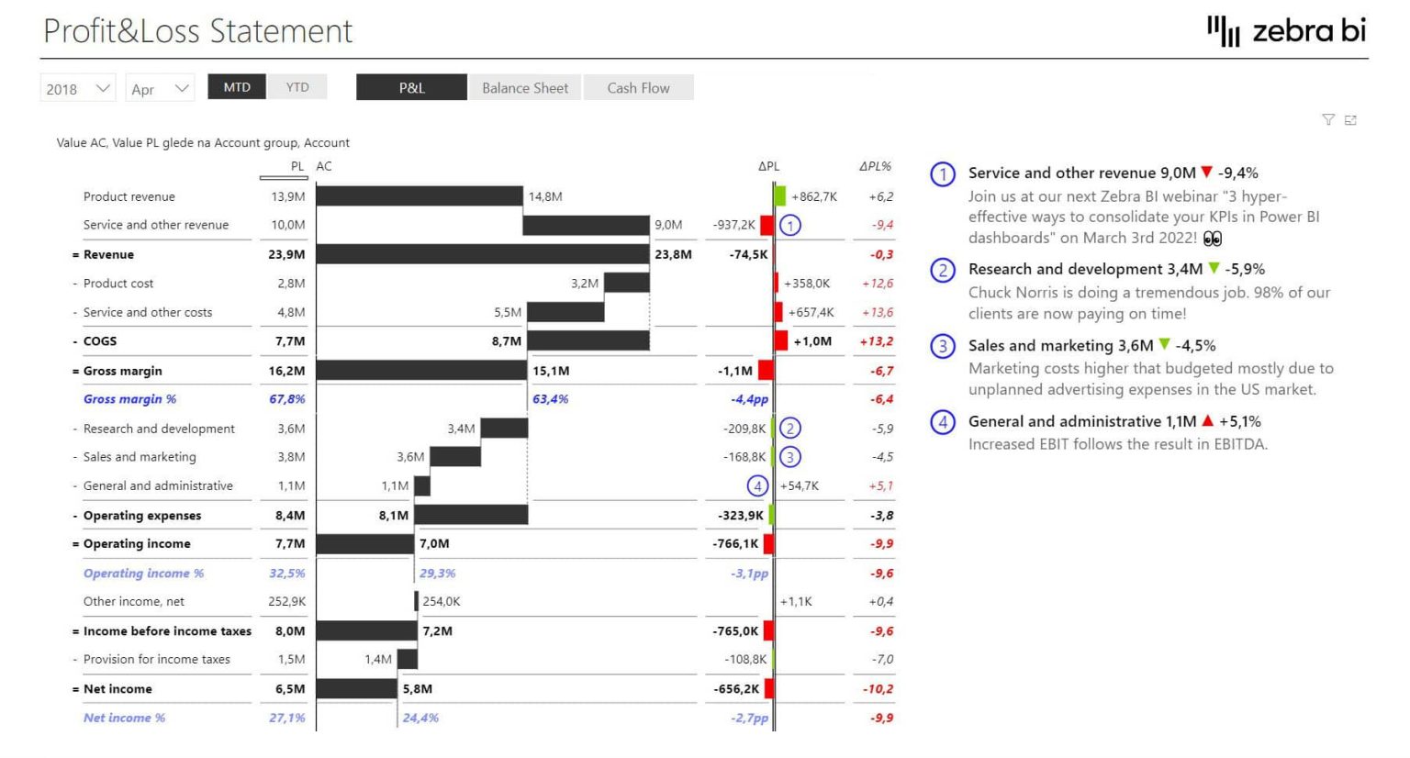Viewport: 1410px width, 758px height.
Task: Click the P&L button
Action: 412,88
